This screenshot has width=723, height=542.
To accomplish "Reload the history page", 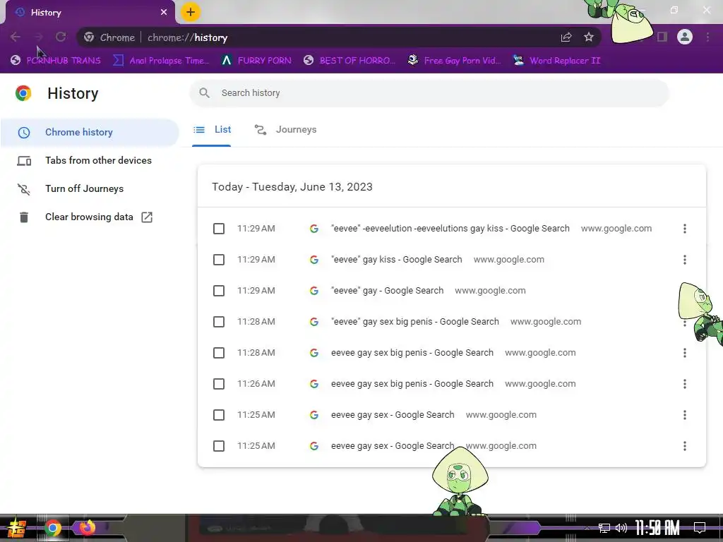I will point(61,37).
